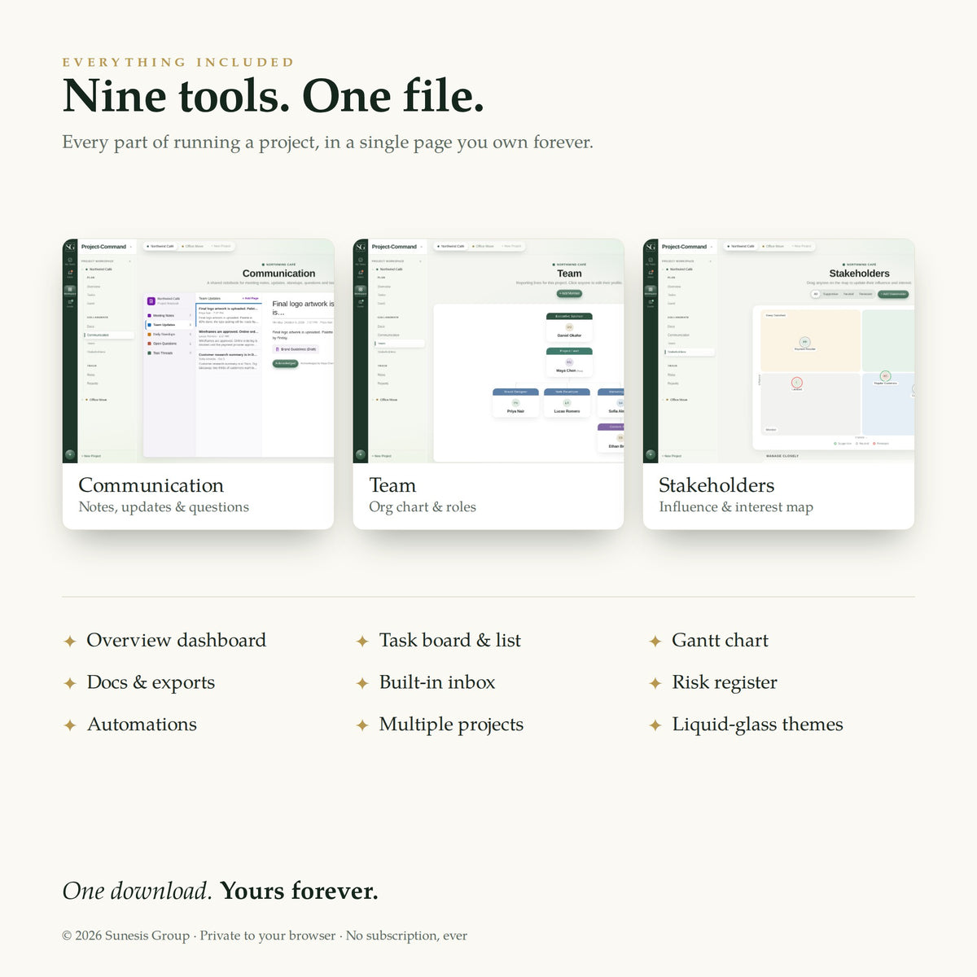
Task: Select the Office Move tab in the Communication screenshot
Action: [192, 246]
